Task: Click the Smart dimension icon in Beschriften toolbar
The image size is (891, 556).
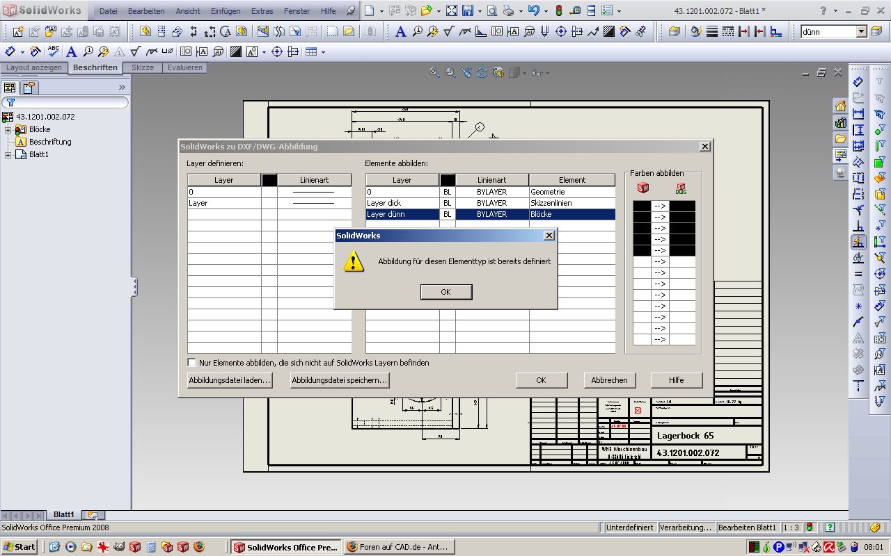Action: point(10,52)
